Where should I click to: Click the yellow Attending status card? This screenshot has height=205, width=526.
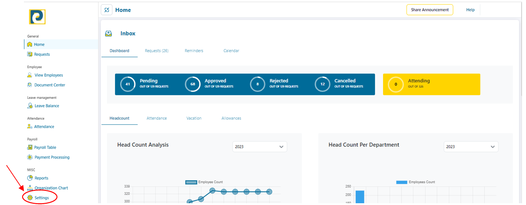click(x=431, y=84)
